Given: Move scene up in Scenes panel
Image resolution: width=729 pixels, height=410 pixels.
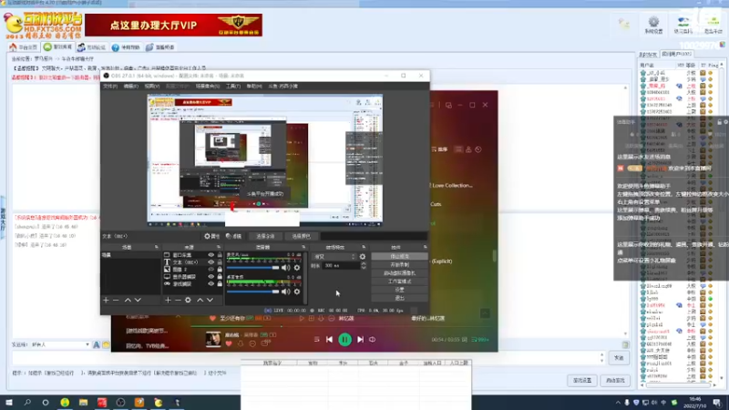Looking at the screenshot, I should (x=128, y=301).
